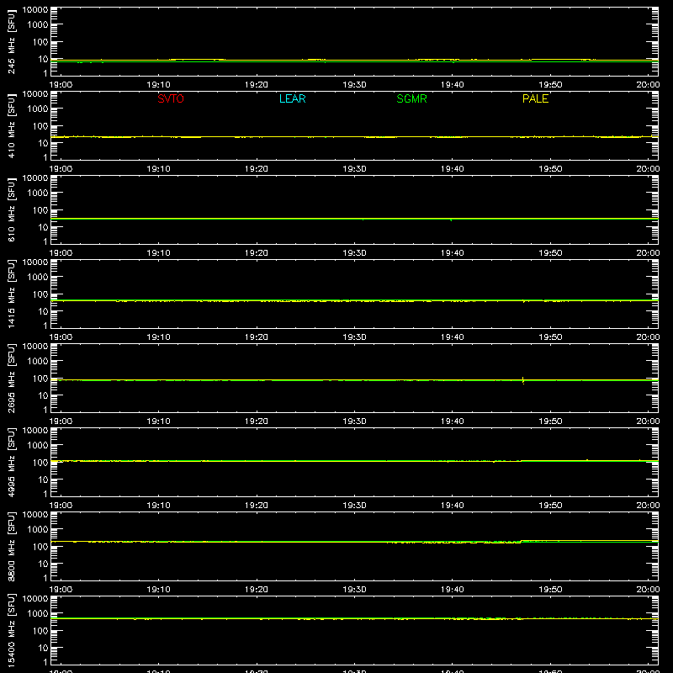Click the 10000 tick of the 245 MHz panel
Screen dimensions: 673x673
35,10
